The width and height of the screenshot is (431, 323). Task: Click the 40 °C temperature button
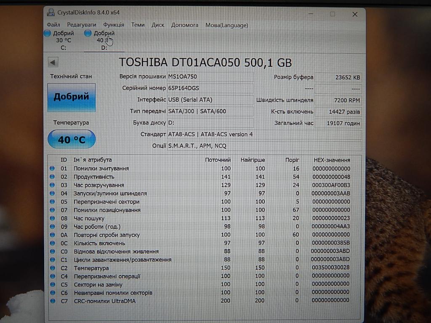[x=71, y=140]
